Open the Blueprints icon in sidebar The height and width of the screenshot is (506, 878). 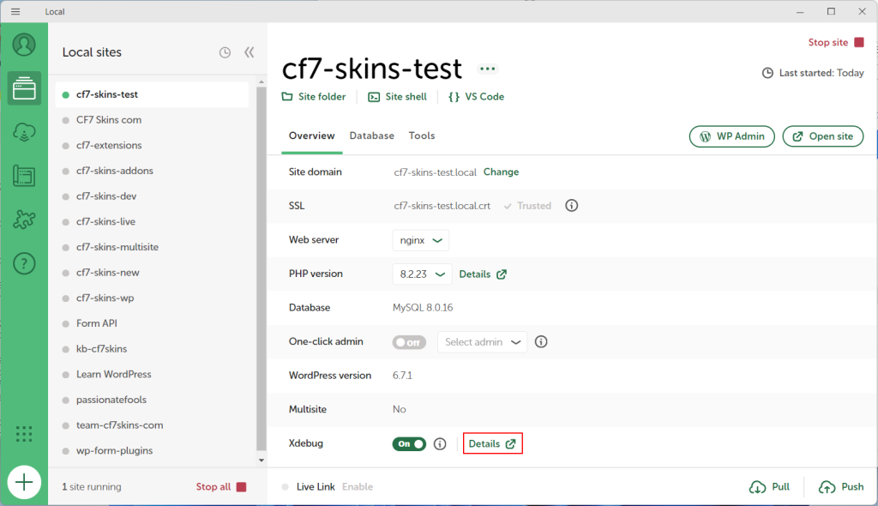coord(24,176)
